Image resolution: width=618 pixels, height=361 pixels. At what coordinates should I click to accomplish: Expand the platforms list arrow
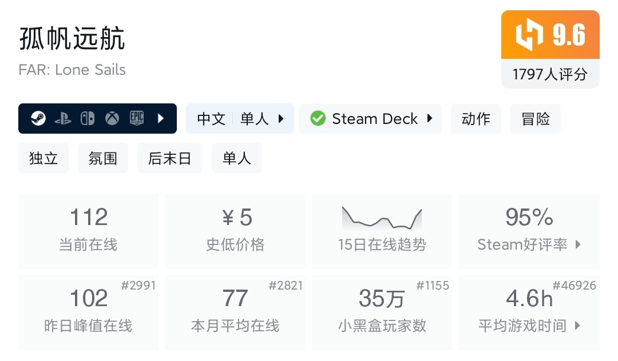point(161,119)
